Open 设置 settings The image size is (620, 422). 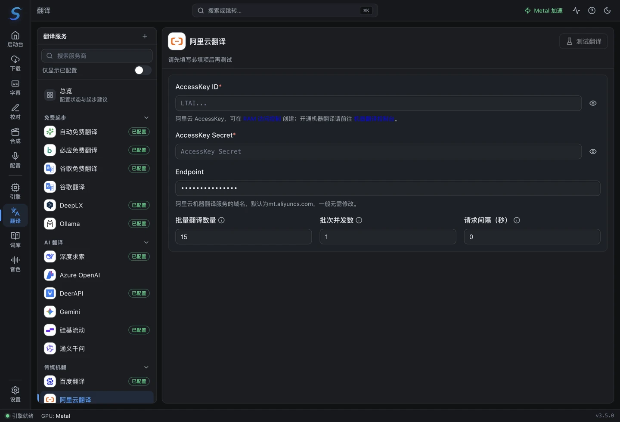pyautogui.click(x=15, y=394)
